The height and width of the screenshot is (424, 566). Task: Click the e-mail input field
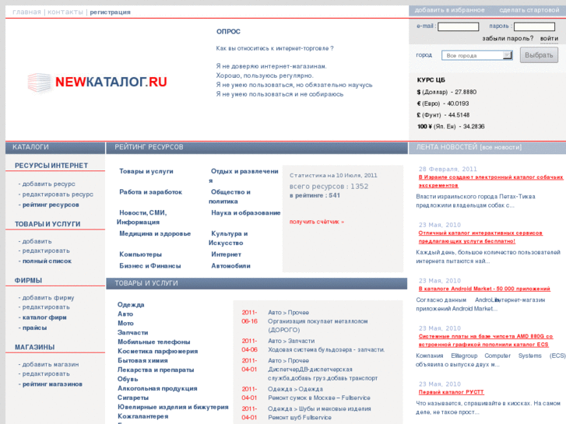pyautogui.click(x=458, y=26)
